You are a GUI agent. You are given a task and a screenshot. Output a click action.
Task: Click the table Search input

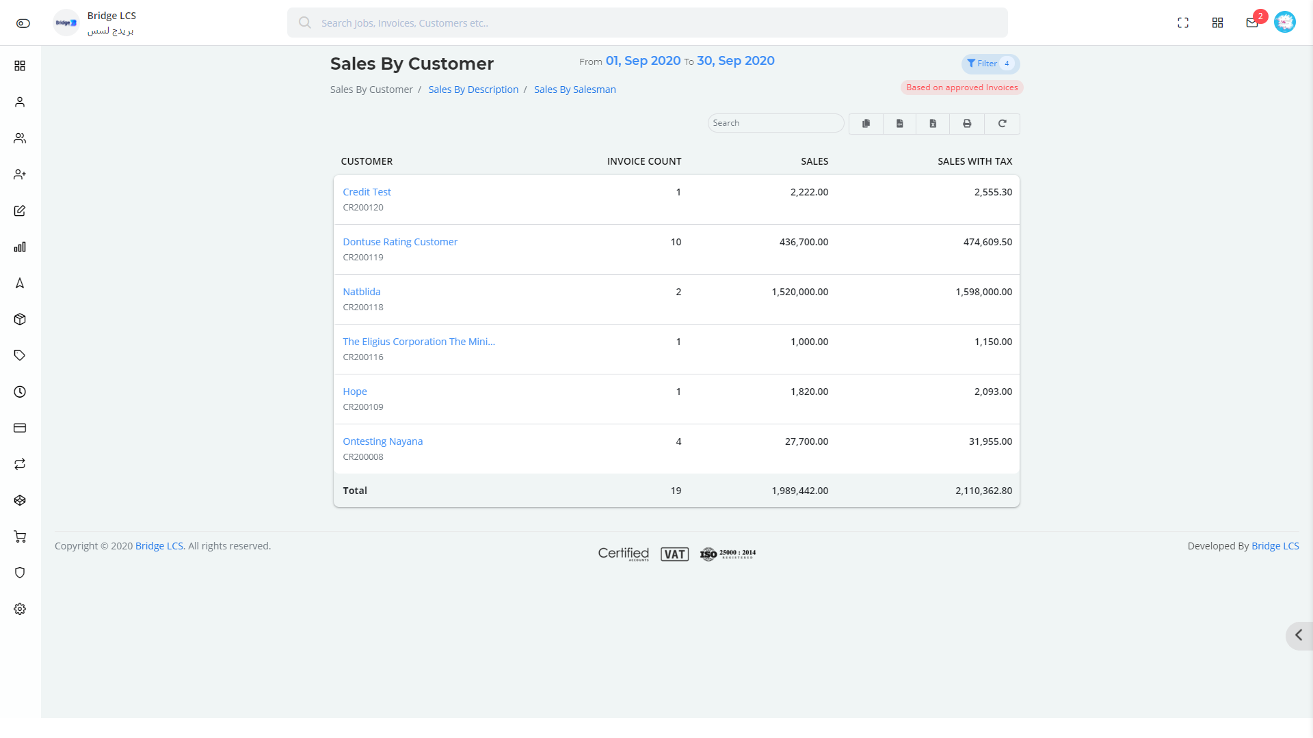pyautogui.click(x=775, y=123)
